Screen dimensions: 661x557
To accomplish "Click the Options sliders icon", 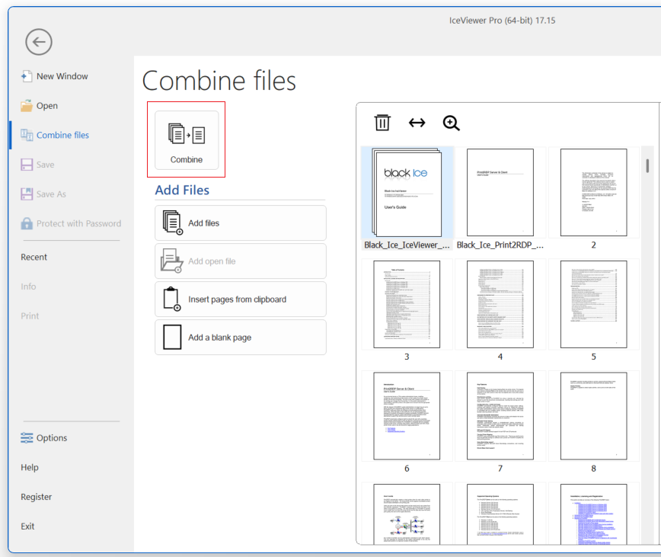I will pyautogui.click(x=27, y=438).
